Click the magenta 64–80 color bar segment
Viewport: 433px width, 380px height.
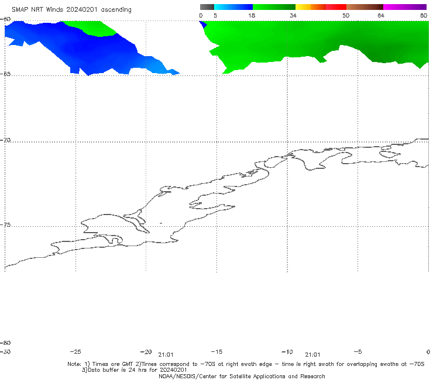[x=405, y=7]
